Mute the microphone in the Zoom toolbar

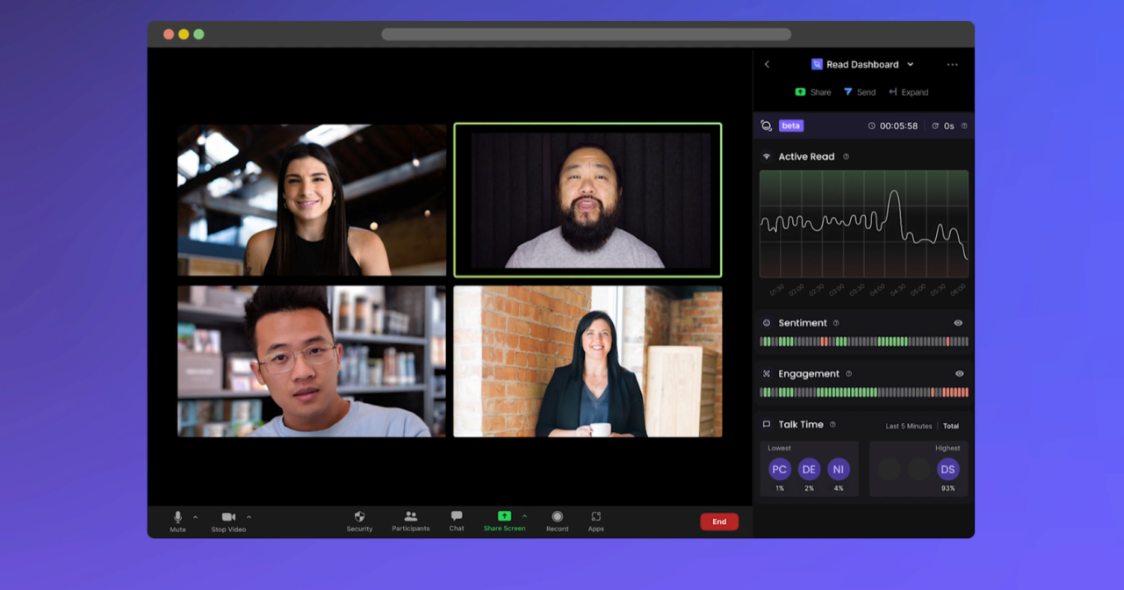pos(178,517)
